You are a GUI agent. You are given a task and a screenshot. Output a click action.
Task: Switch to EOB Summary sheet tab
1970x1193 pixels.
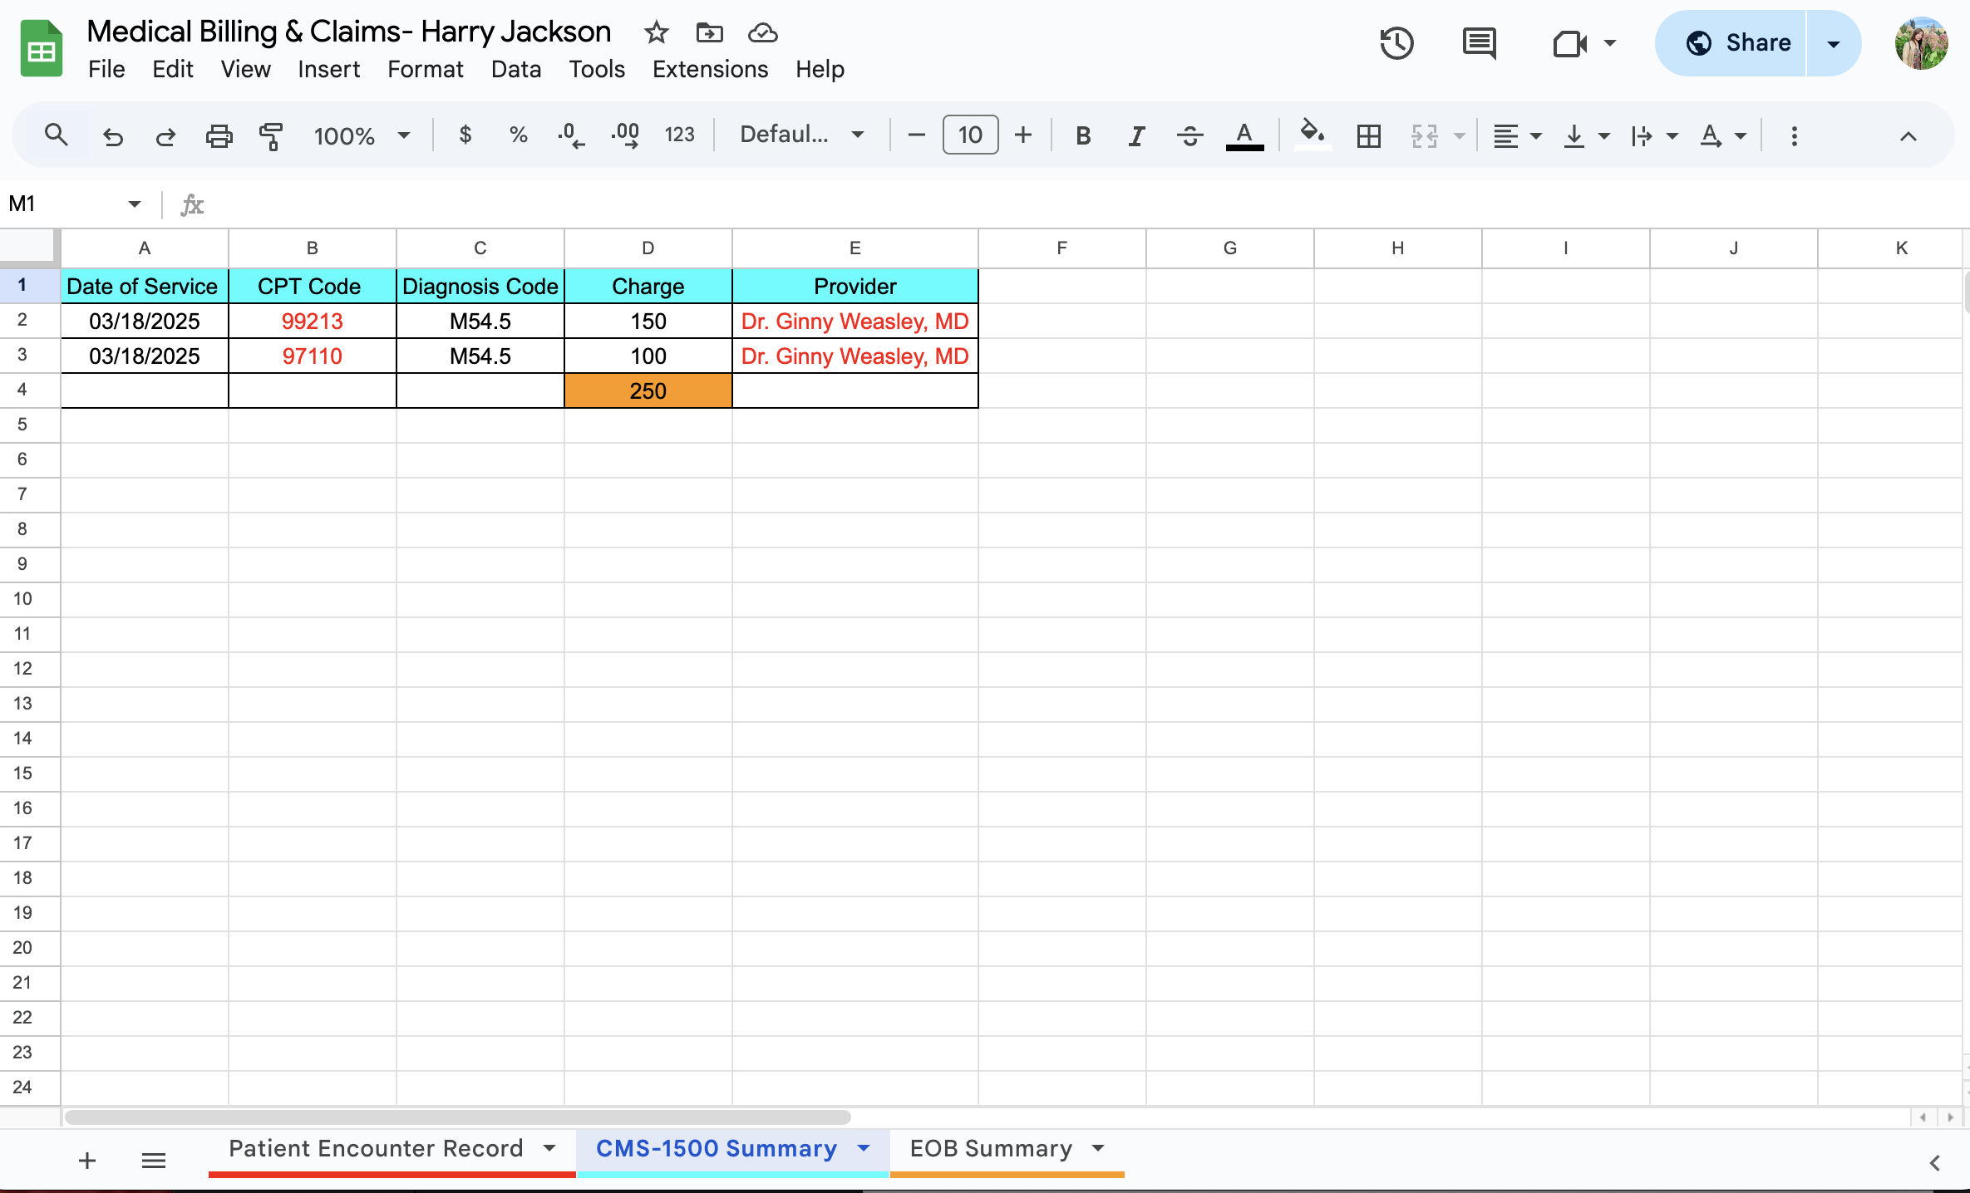tap(991, 1148)
